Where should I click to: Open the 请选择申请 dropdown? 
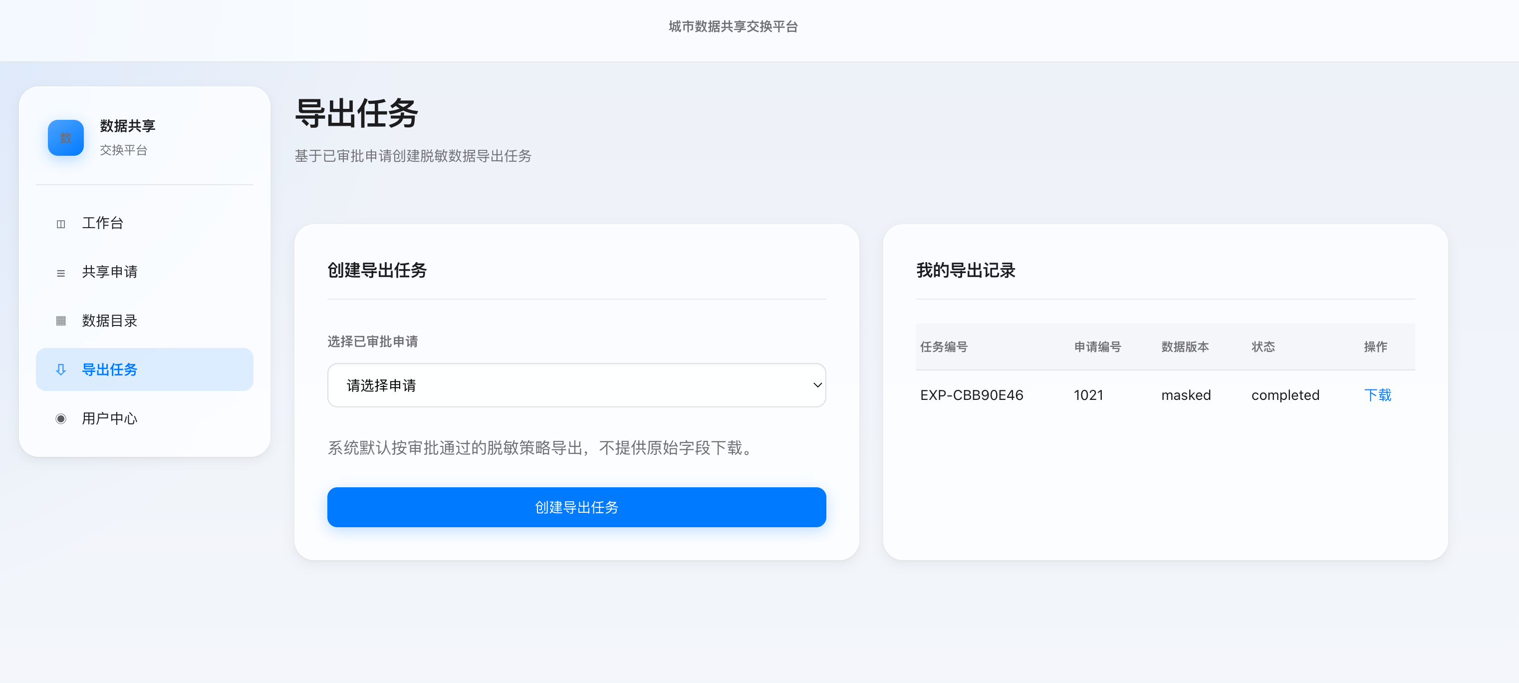tap(576, 385)
